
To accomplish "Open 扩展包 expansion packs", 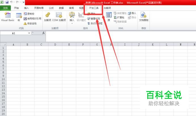I will click(119, 17).
